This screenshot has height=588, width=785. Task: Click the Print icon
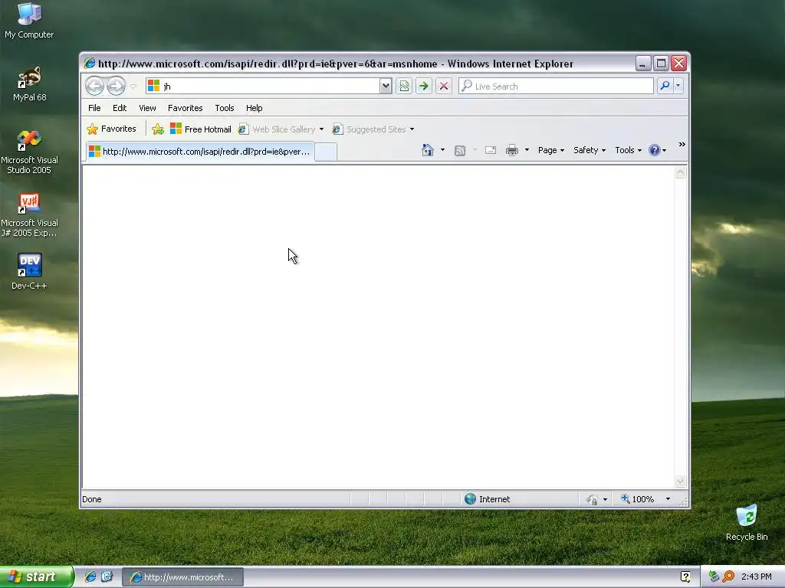(511, 150)
